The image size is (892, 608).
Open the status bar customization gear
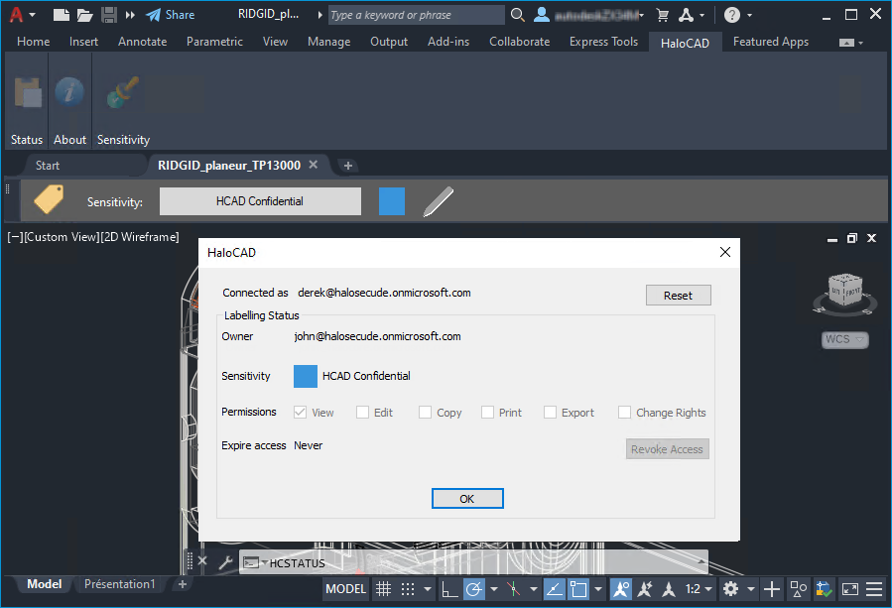728,588
